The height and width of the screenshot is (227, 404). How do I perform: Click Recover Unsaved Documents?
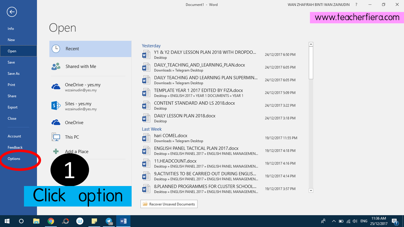click(x=169, y=204)
